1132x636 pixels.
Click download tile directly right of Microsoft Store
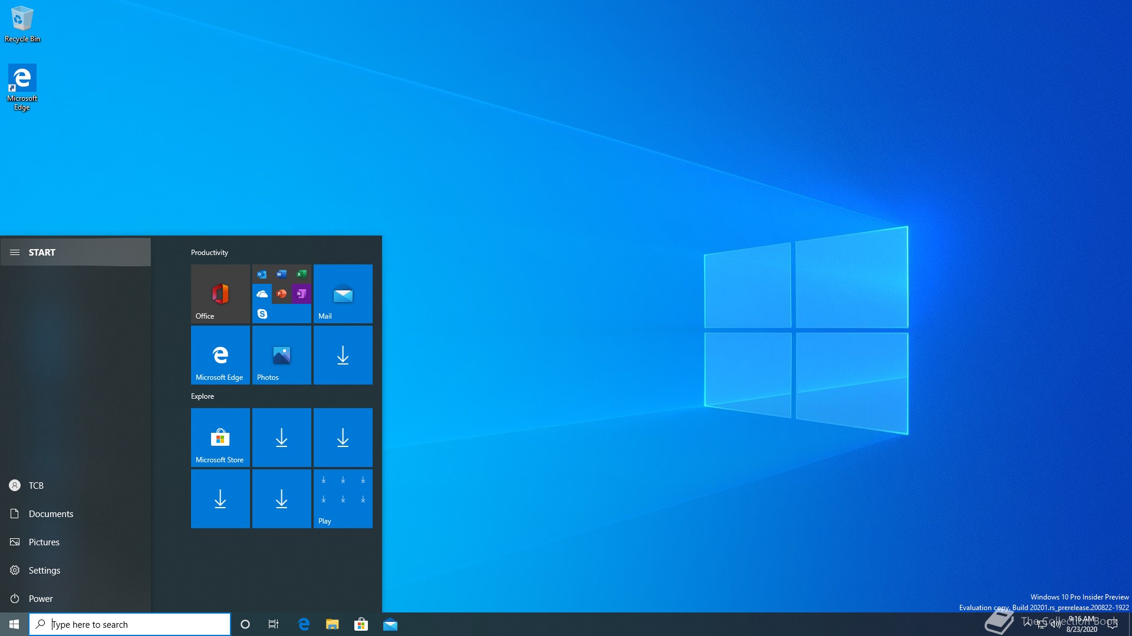(282, 437)
